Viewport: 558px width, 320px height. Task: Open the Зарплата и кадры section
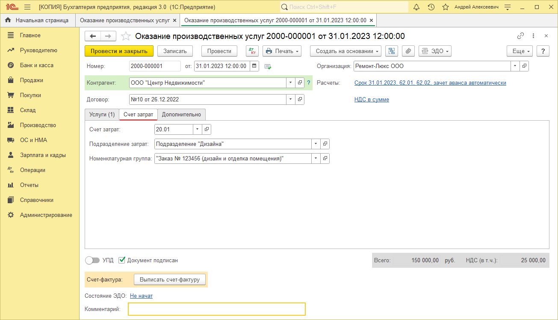tap(43, 155)
